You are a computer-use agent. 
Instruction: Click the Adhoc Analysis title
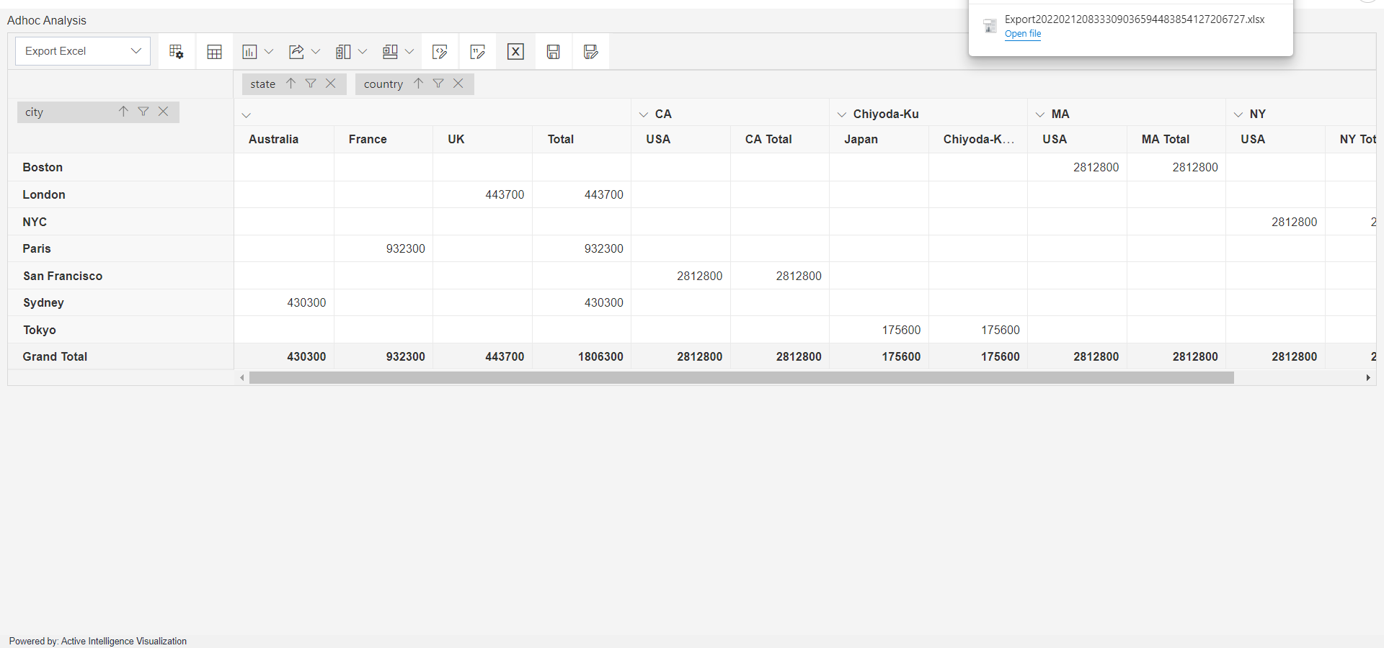[47, 20]
